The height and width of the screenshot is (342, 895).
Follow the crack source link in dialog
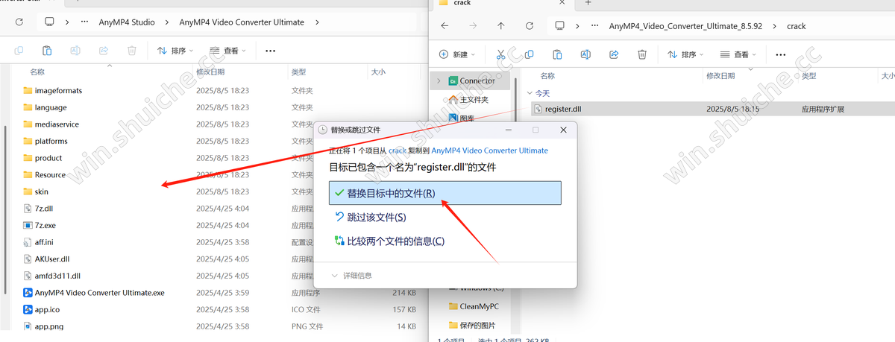pyautogui.click(x=397, y=151)
